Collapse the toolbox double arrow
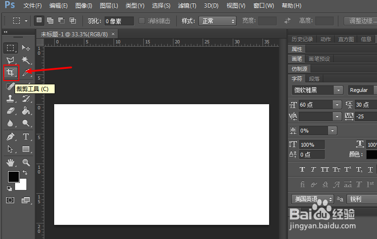The image size is (377, 239). tap(6, 32)
